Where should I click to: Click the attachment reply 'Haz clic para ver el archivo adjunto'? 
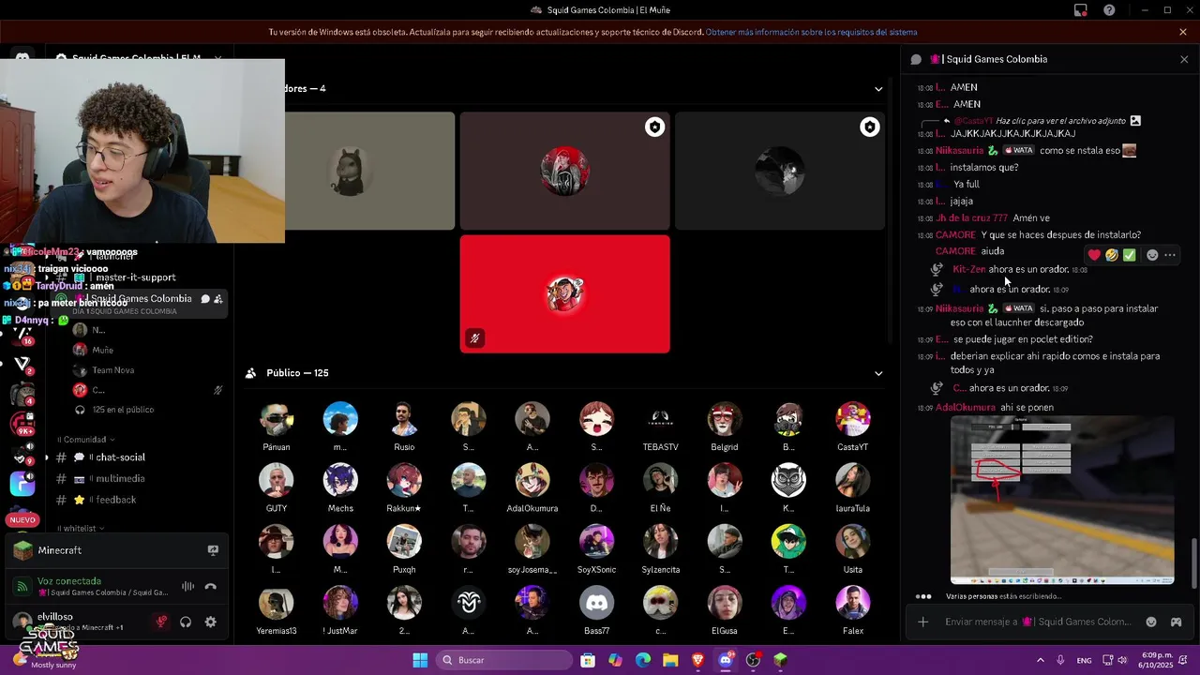(x=1060, y=121)
